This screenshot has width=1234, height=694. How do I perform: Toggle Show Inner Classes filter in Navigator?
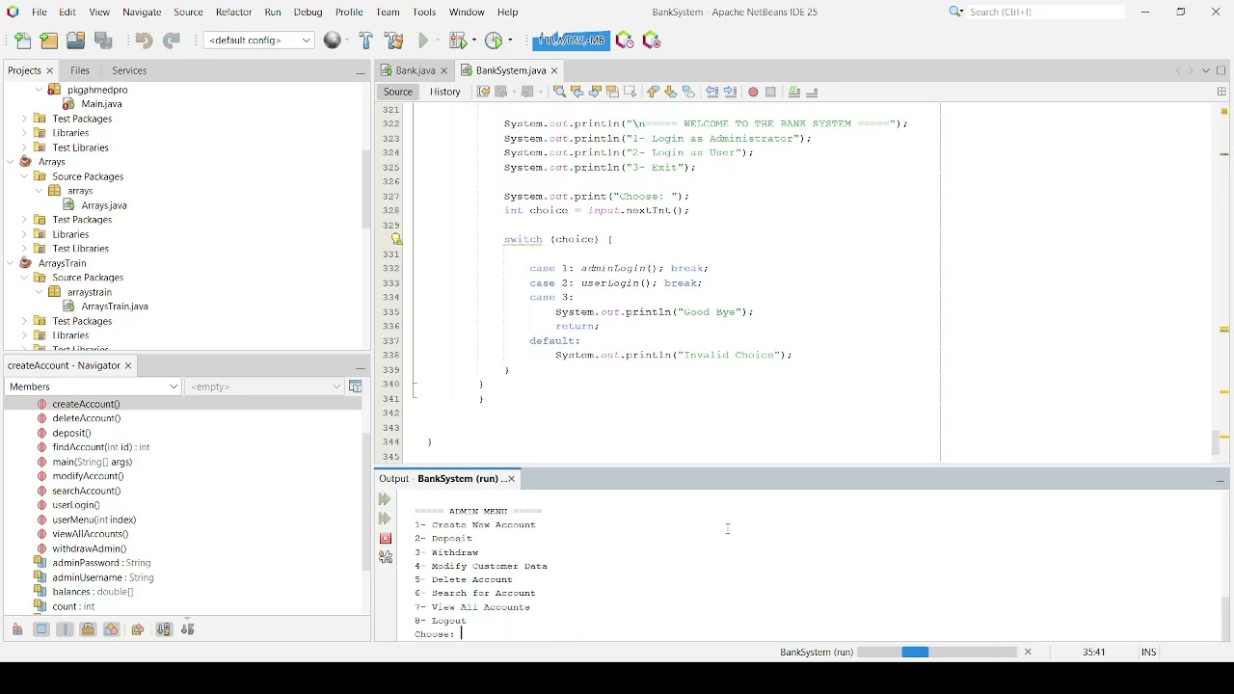click(112, 629)
